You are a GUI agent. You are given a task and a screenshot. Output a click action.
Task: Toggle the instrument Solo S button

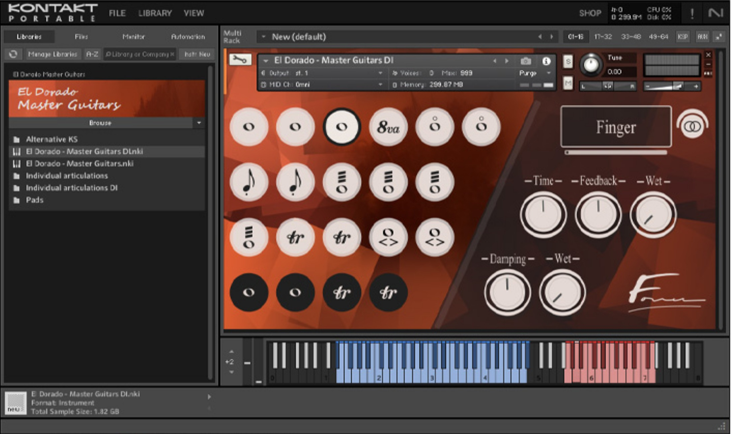pyautogui.click(x=568, y=61)
